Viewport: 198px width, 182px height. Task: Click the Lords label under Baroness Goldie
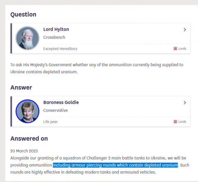tap(182, 122)
